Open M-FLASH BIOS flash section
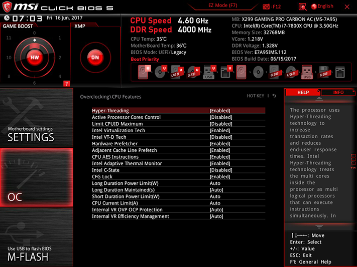Viewport: 357px width, 267px height. 37,237
